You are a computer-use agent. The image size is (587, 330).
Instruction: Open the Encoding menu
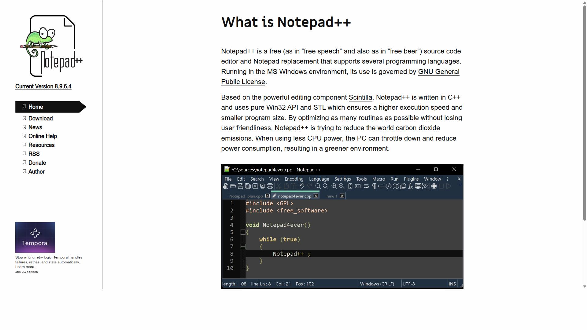point(294,179)
